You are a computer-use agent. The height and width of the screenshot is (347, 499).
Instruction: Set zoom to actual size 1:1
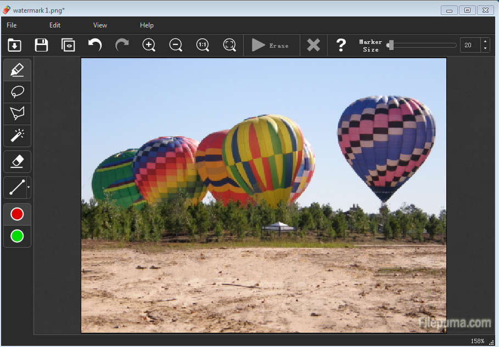point(203,45)
